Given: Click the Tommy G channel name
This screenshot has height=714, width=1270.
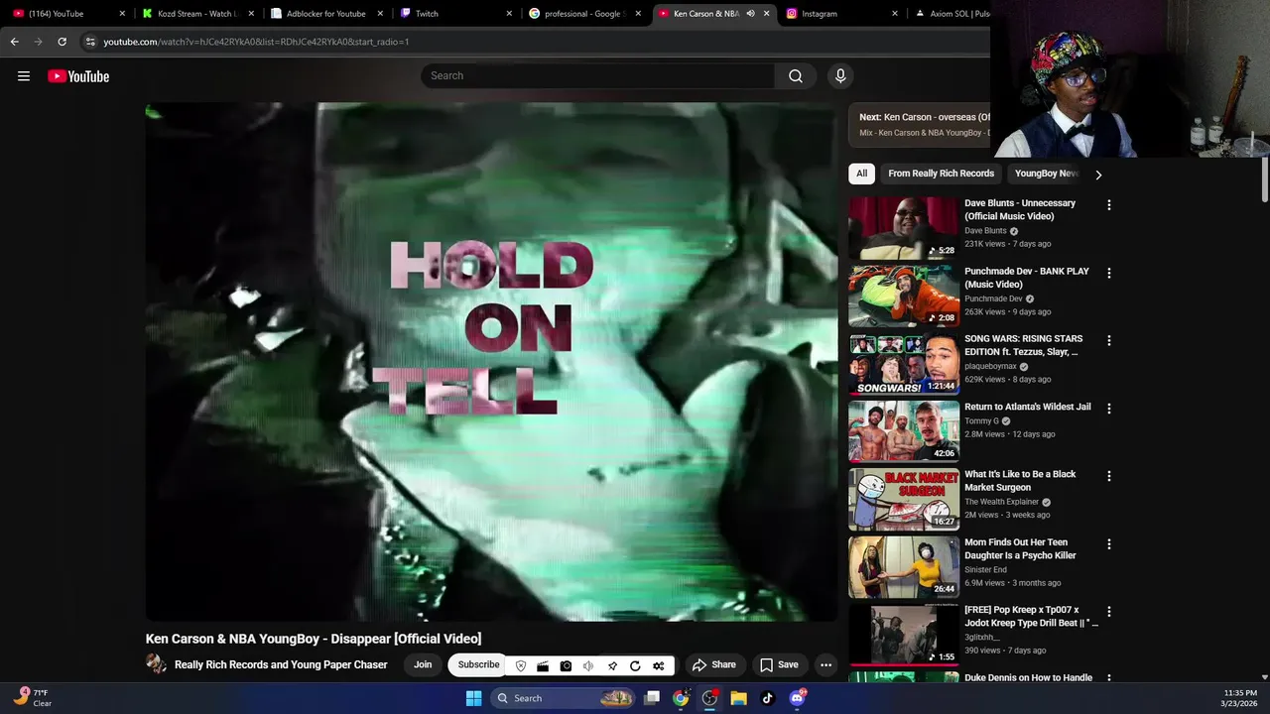Looking at the screenshot, I should [x=981, y=420].
